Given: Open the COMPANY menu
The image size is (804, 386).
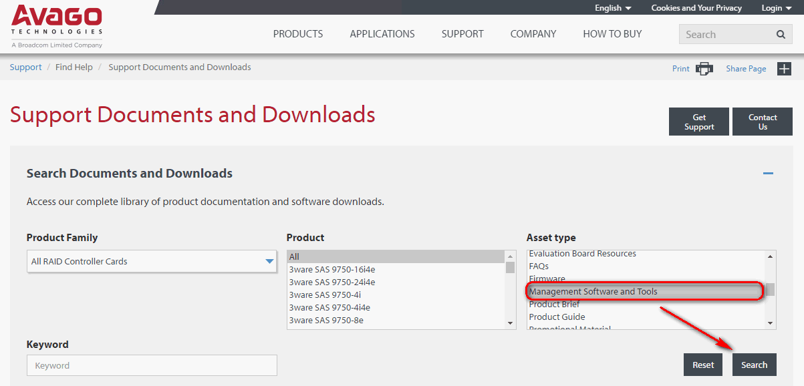Looking at the screenshot, I should (x=533, y=34).
